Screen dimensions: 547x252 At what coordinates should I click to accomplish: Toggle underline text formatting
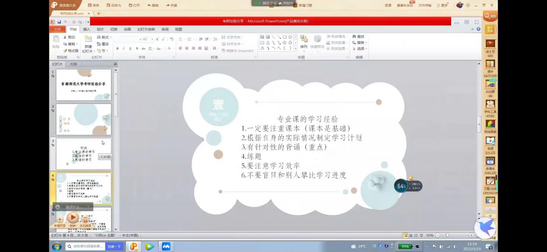click(130, 48)
